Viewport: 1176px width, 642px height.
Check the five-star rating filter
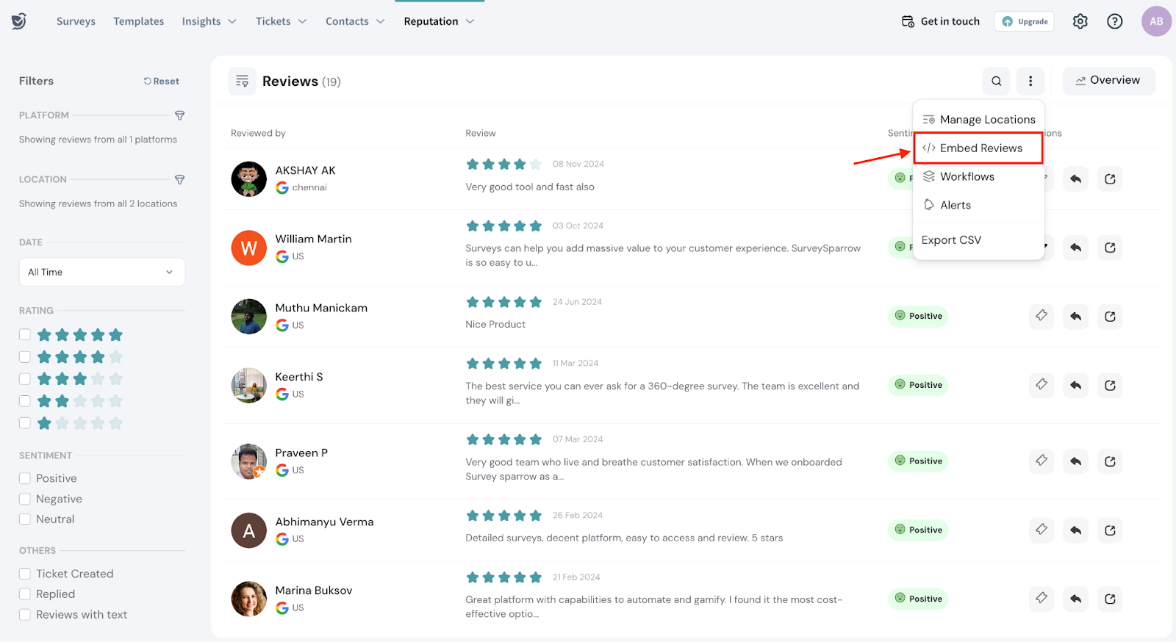tap(25, 335)
